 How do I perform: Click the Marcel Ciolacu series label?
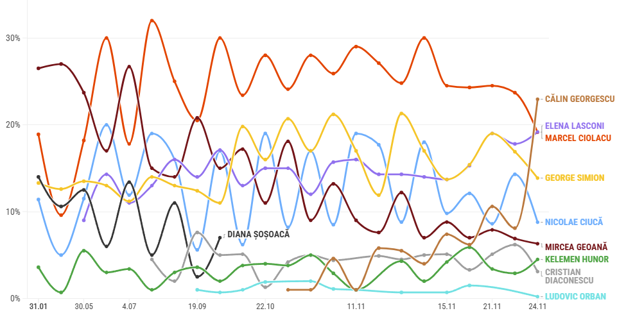coord(577,138)
